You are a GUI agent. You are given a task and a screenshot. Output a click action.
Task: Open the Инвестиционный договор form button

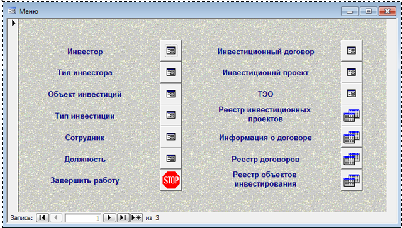click(x=352, y=50)
